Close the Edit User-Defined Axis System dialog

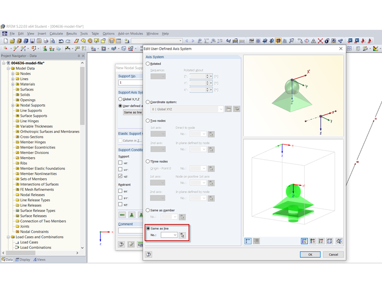pos(341,48)
